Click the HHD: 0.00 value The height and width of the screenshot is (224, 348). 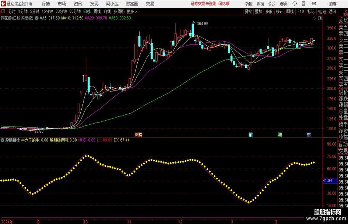tap(87, 140)
